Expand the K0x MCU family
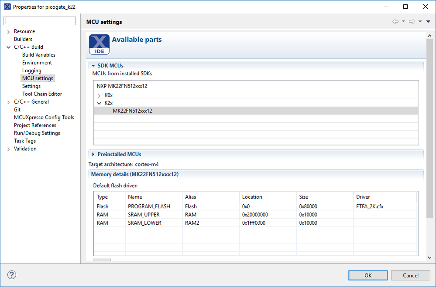This screenshot has width=436, height=287. point(99,95)
